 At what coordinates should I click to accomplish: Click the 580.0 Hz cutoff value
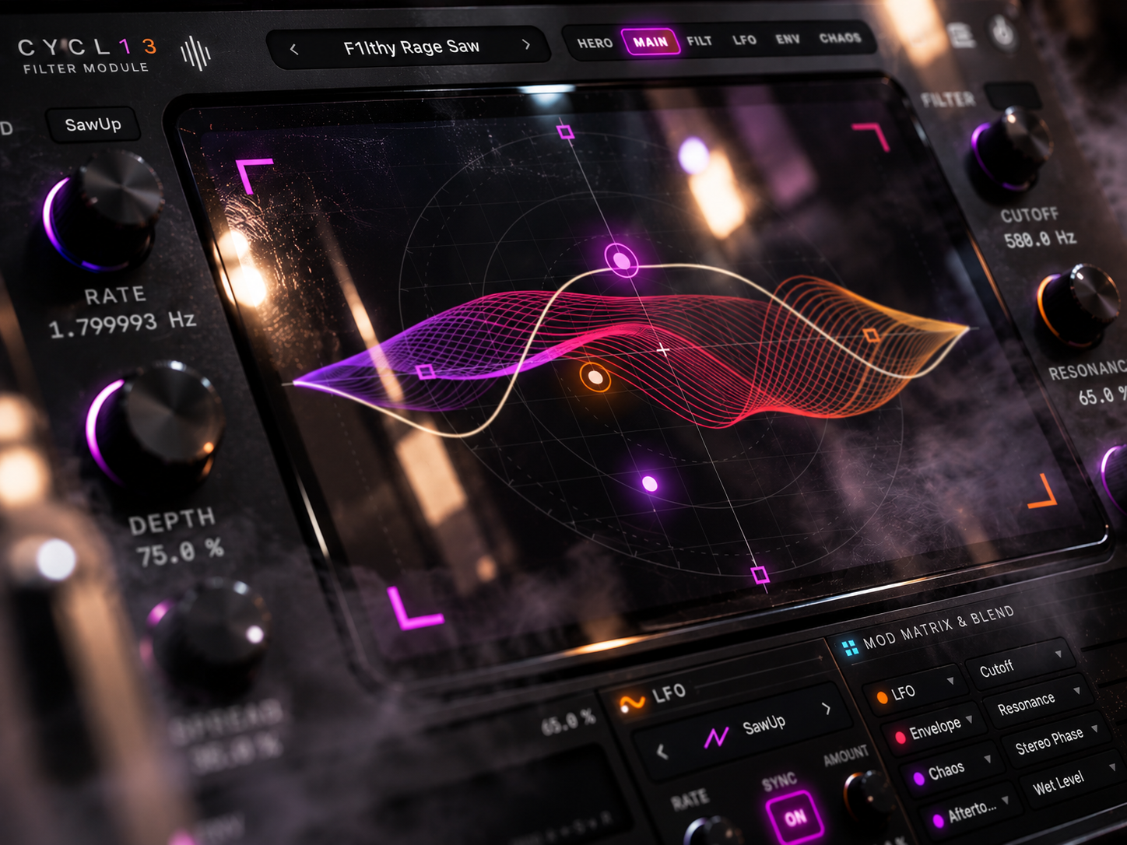click(x=1040, y=238)
